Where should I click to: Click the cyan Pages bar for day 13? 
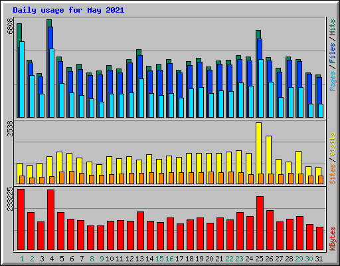[x=141, y=98]
